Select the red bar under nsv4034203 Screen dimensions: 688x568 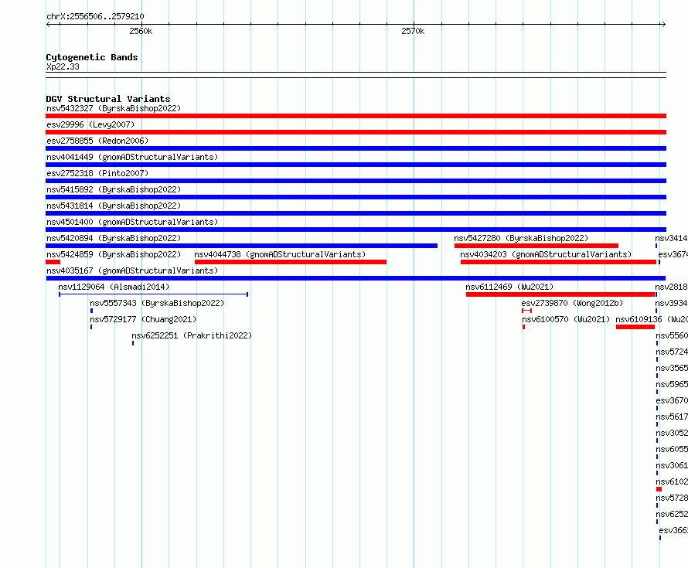tap(558, 262)
